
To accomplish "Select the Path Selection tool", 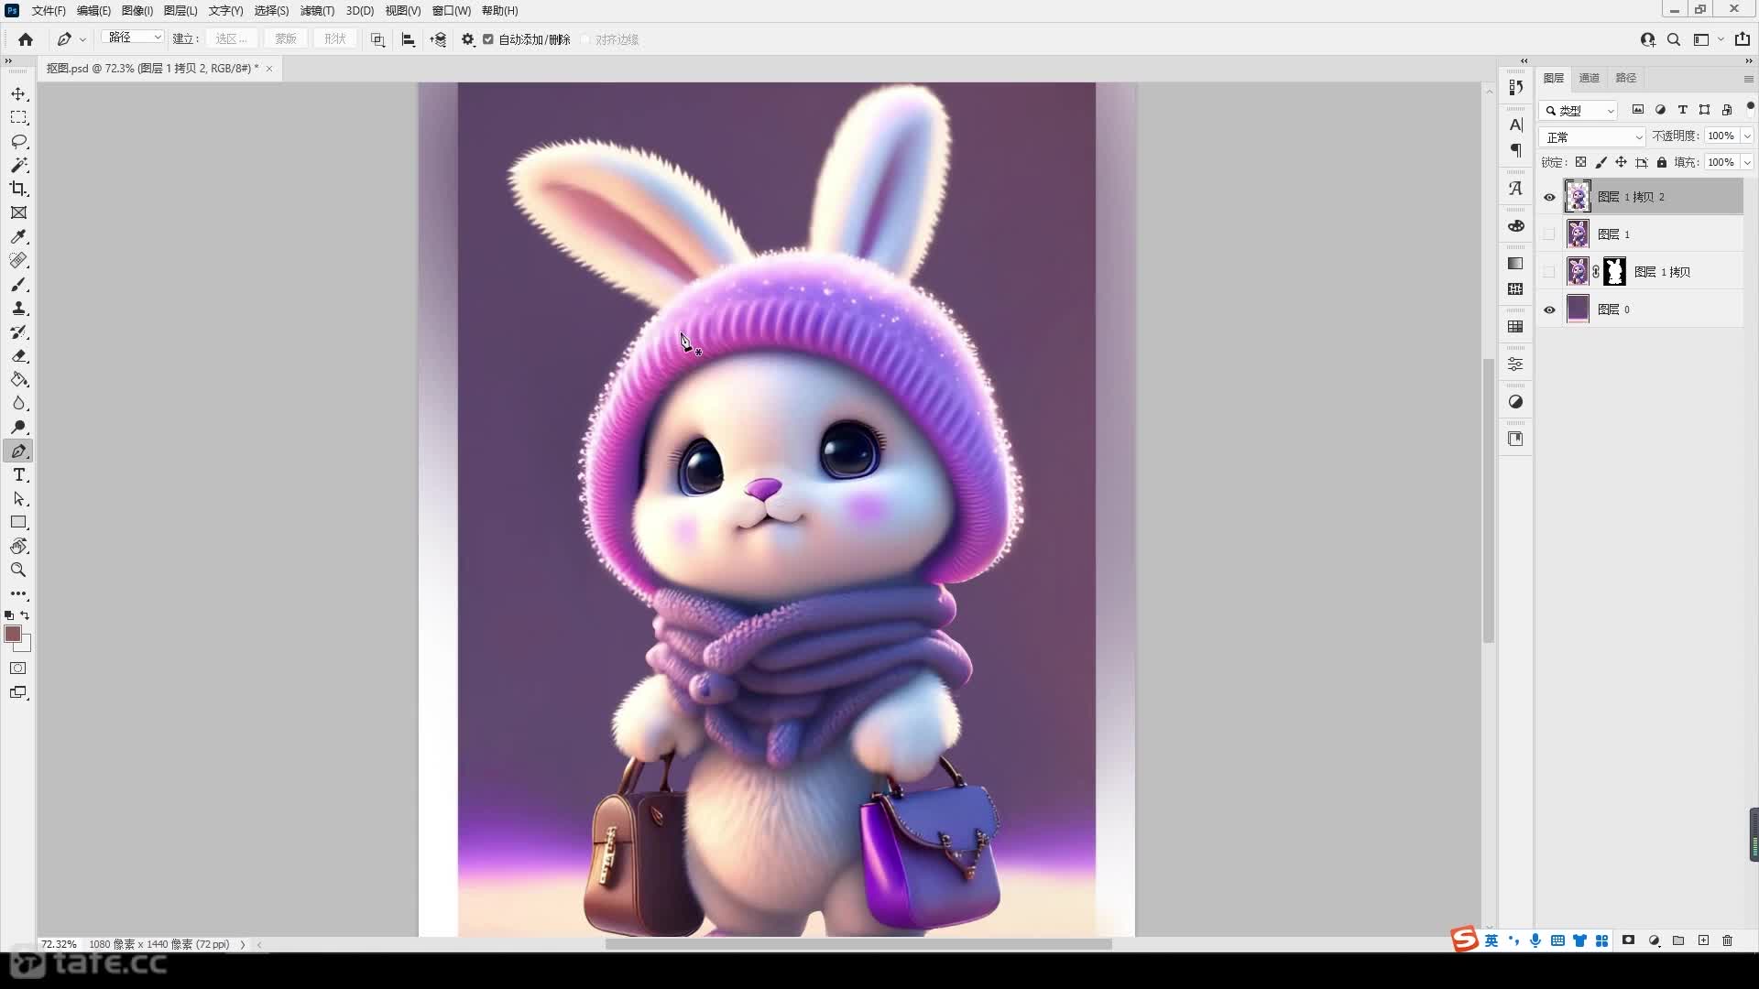I will pyautogui.click(x=18, y=499).
